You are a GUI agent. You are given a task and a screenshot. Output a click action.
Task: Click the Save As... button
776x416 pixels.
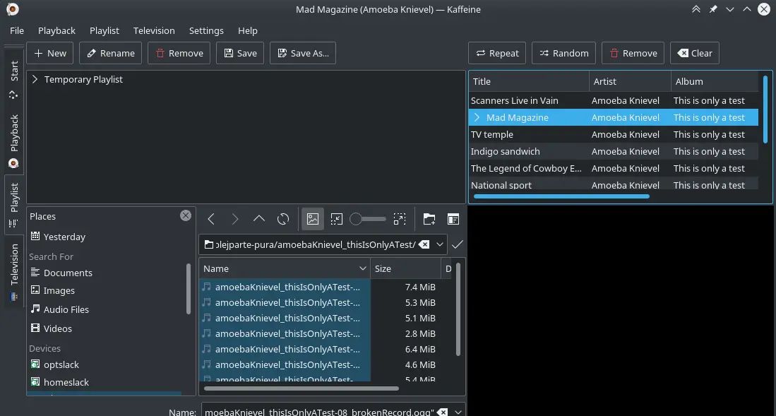click(x=303, y=53)
